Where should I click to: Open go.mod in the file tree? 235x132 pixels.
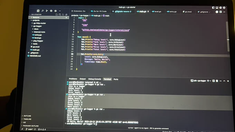point(36,47)
